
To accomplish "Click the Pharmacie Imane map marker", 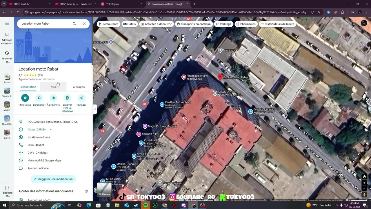I will click(183, 77).
